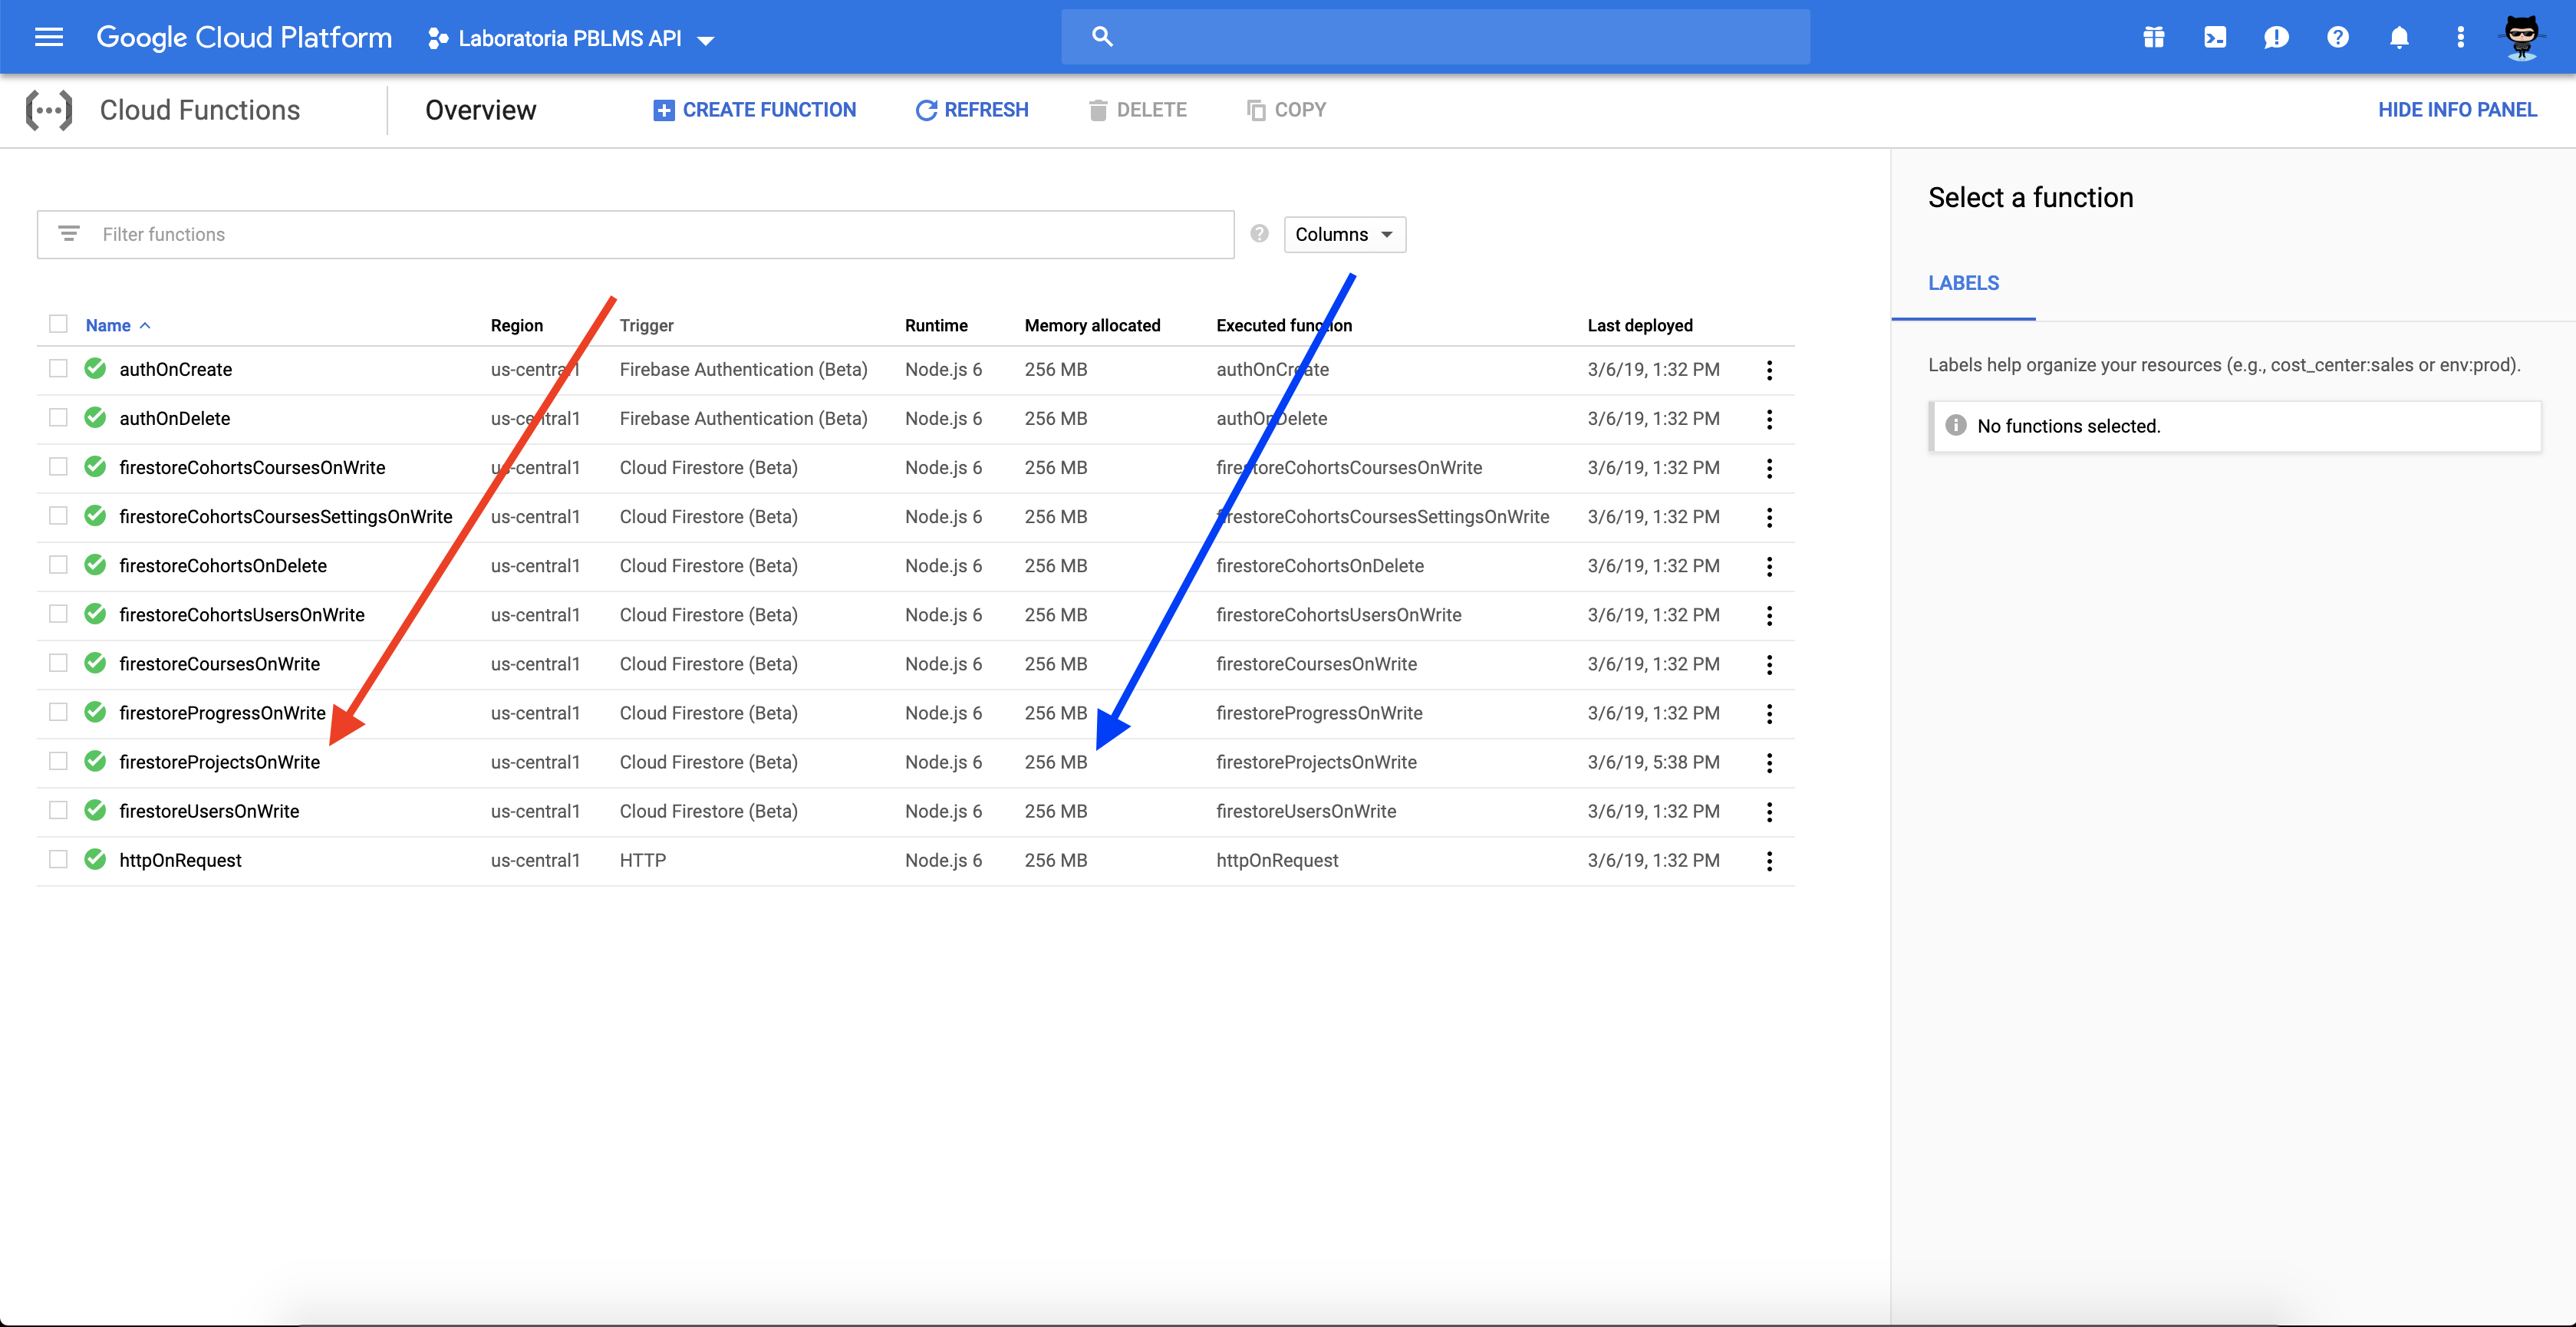Screen dimensions: 2576x1327
Task: Click the help question mark icon
Action: [x=2337, y=37]
